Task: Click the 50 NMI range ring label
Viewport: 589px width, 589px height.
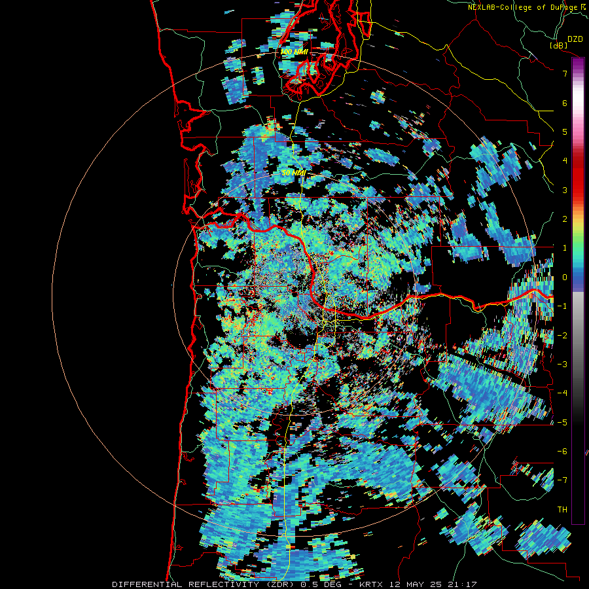Action: point(294,173)
